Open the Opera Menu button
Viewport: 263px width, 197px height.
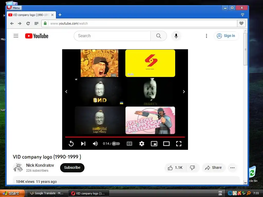14,8
